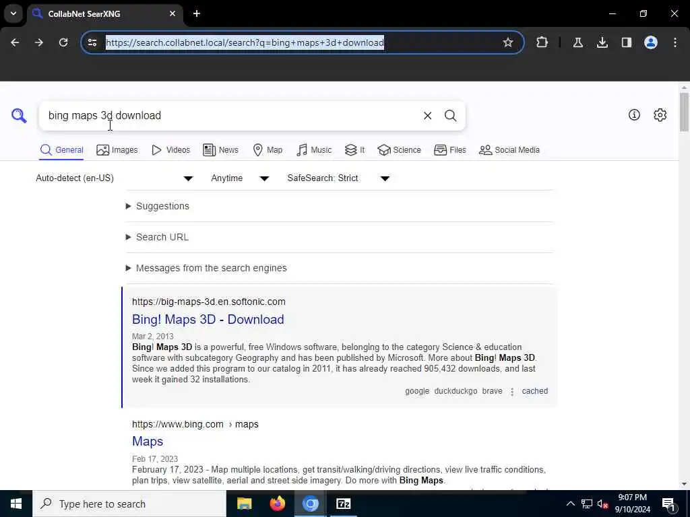Click the https://www.bing.com › maps URL
Image resolution: width=690 pixels, height=517 pixels.
[195, 424]
